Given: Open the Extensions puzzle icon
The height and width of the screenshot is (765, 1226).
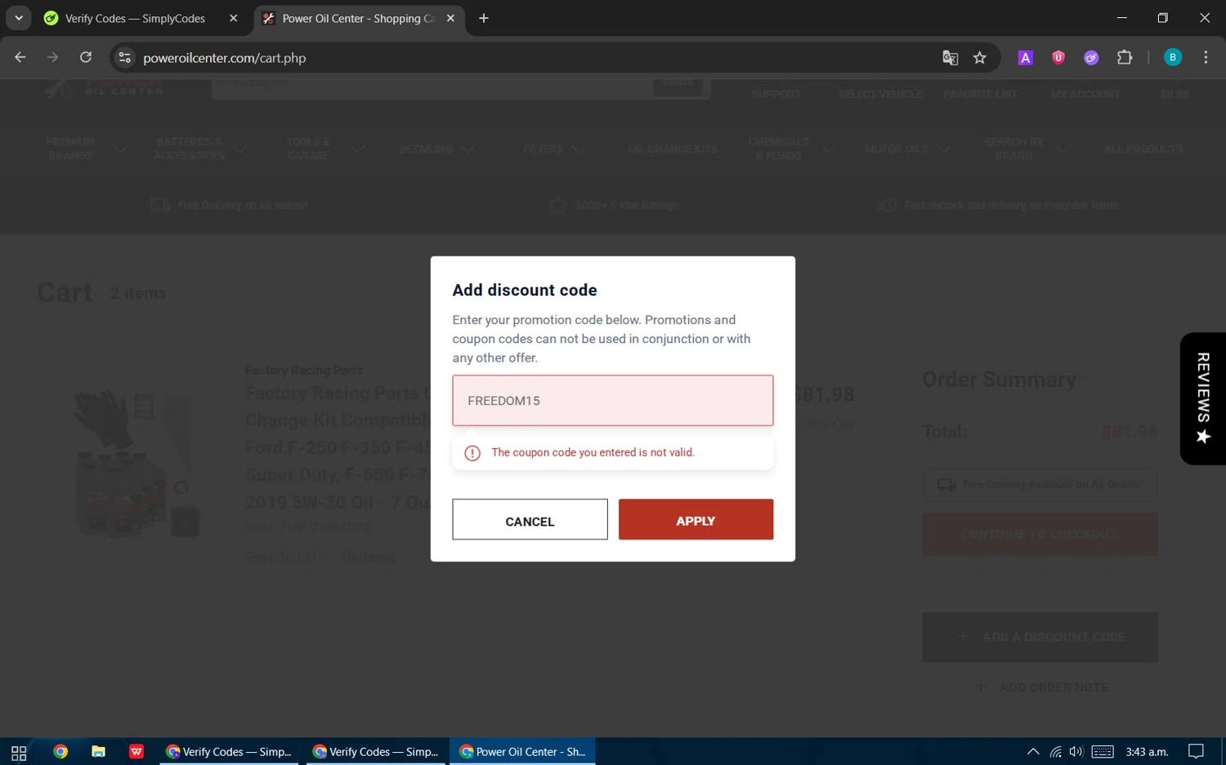Looking at the screenshot, I should [1125, 57].
